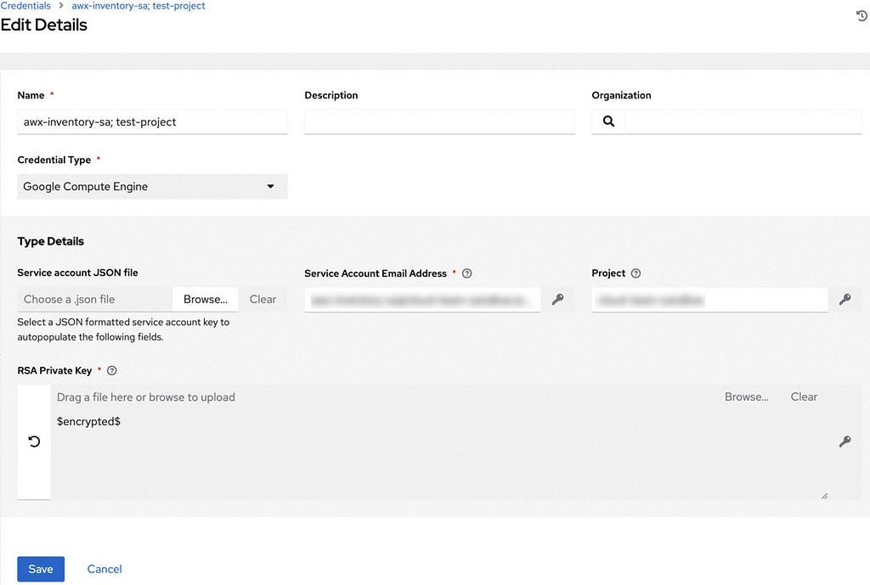The height and width of the screenshot is (585, 870).
Task: Clear the RSA Private Key field
Action: (804, 397)
